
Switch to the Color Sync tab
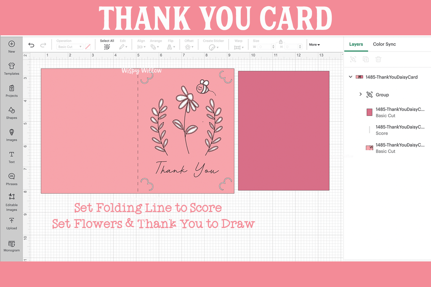(x=384, y=44)
